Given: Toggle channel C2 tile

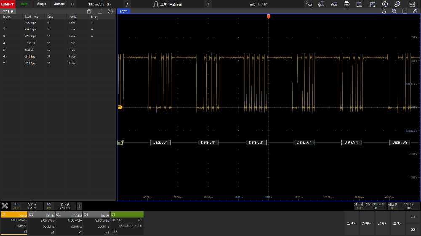Looking at the screenshot, I should (41, 223).
